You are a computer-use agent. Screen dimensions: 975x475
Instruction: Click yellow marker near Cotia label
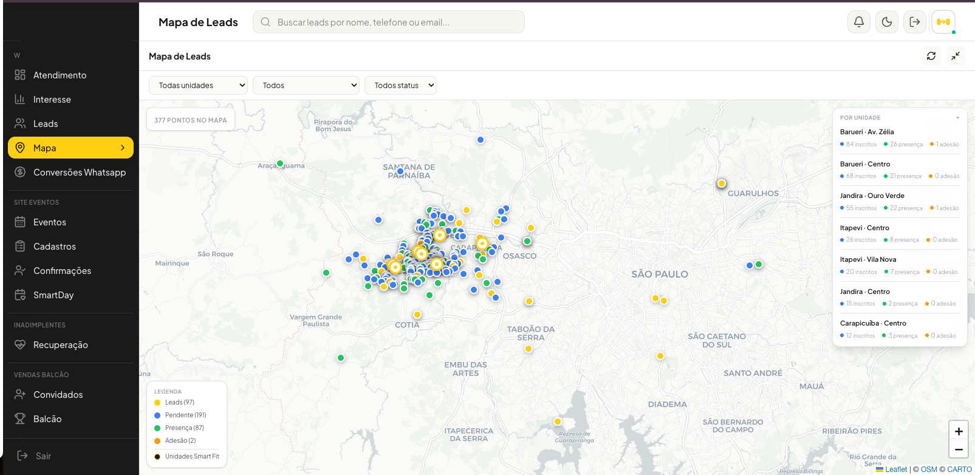(417, 315)
